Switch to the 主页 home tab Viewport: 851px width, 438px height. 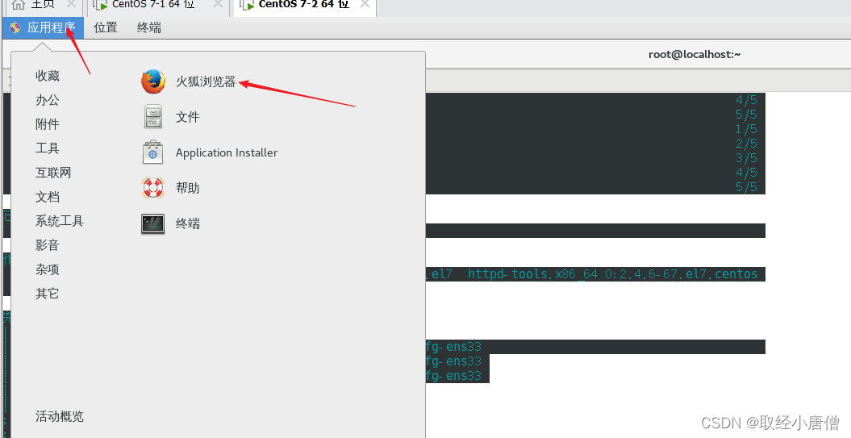[43, 4]
